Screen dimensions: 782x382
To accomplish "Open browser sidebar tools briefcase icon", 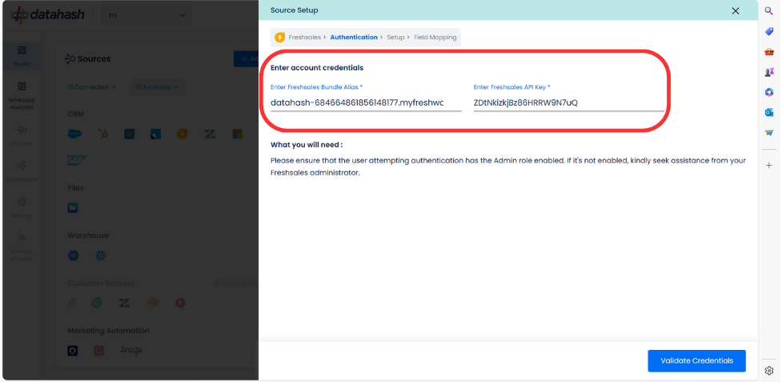I will (x=768, y=52).
